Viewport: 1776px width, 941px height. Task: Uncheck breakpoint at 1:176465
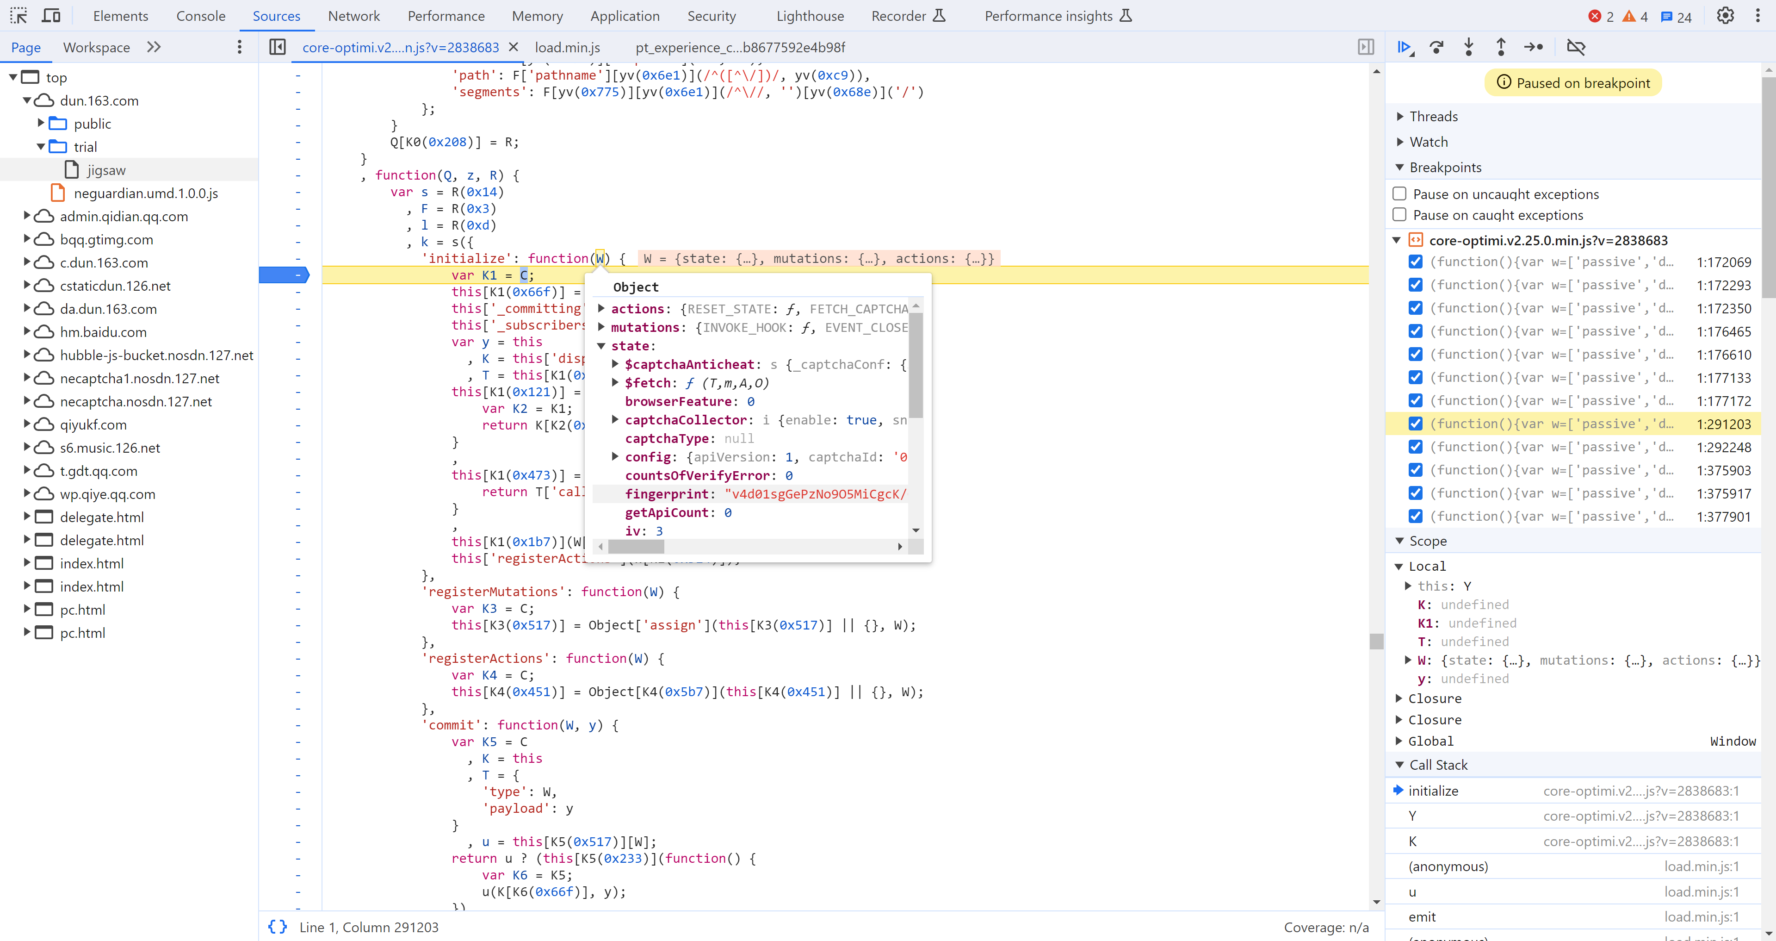(1416, 330)
